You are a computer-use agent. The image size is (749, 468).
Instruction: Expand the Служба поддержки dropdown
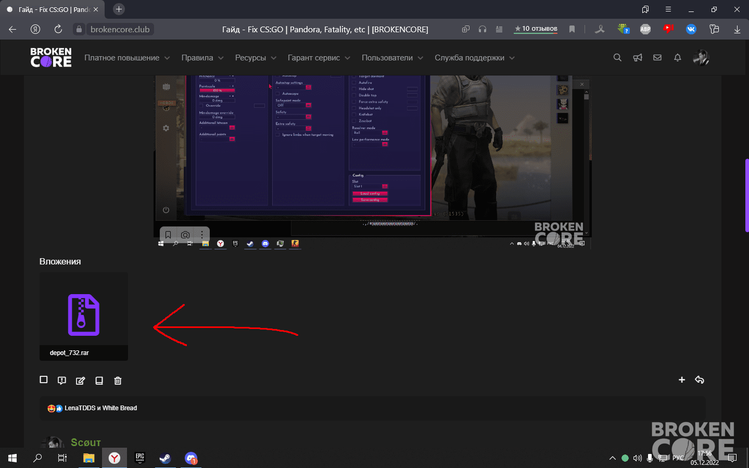coord(475,58)
